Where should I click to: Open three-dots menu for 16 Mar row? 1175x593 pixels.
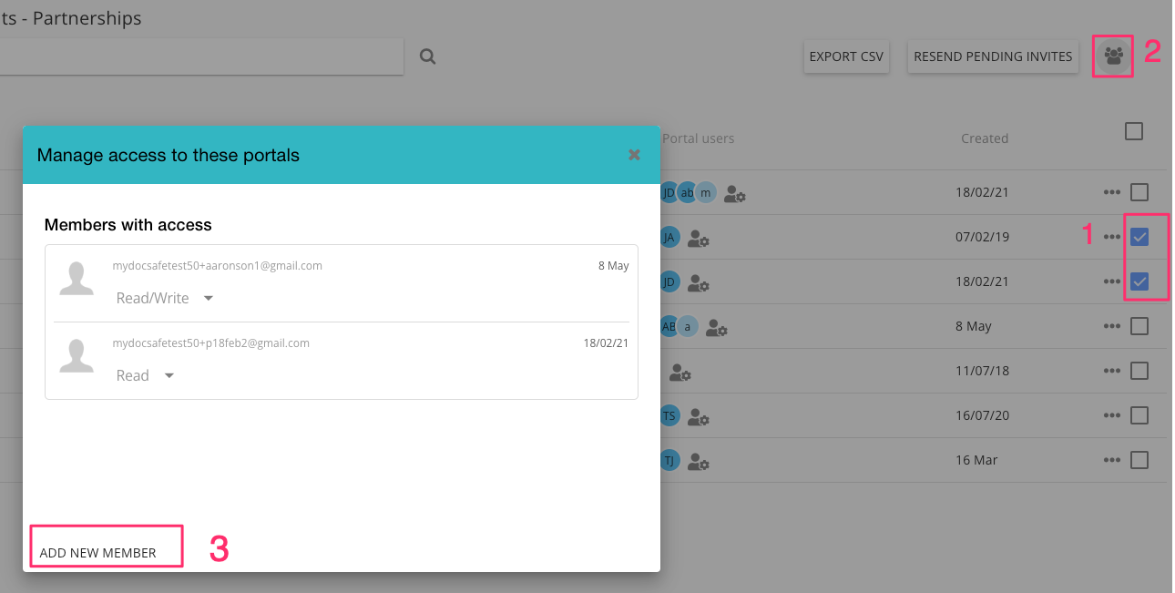pos(1111,460)
